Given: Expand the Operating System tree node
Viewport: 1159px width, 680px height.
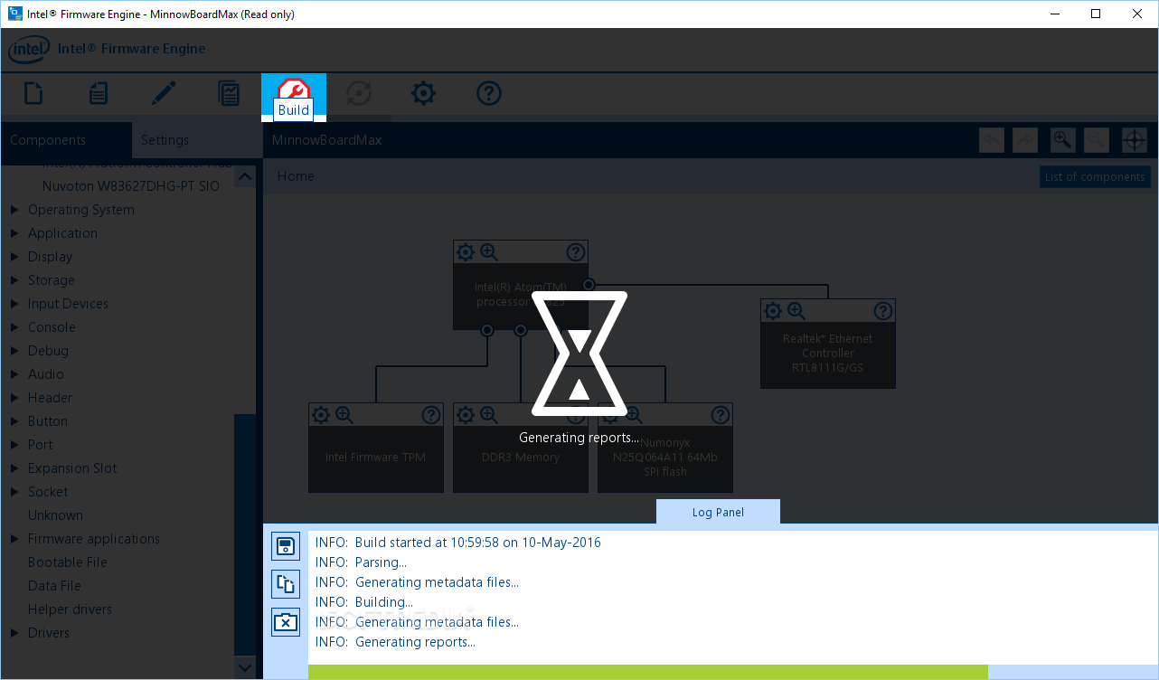Looking at the screenshot, I should [14, 210].
